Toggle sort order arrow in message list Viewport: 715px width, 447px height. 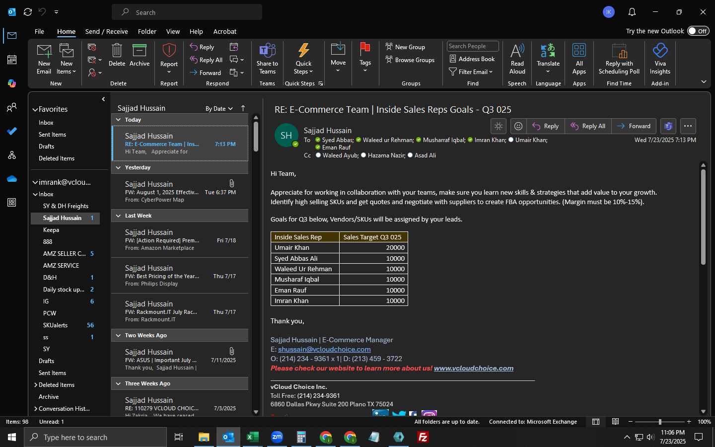pos(243,108)
